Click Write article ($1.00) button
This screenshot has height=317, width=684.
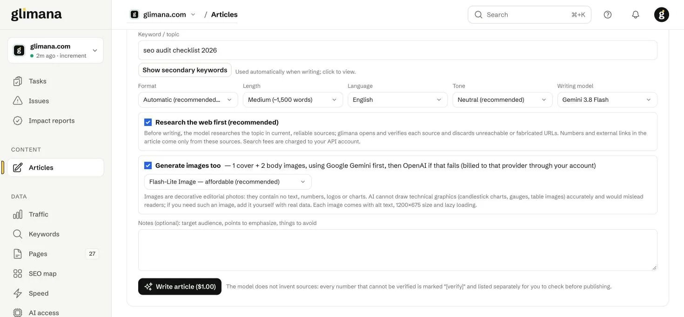[x=180, y=286]
